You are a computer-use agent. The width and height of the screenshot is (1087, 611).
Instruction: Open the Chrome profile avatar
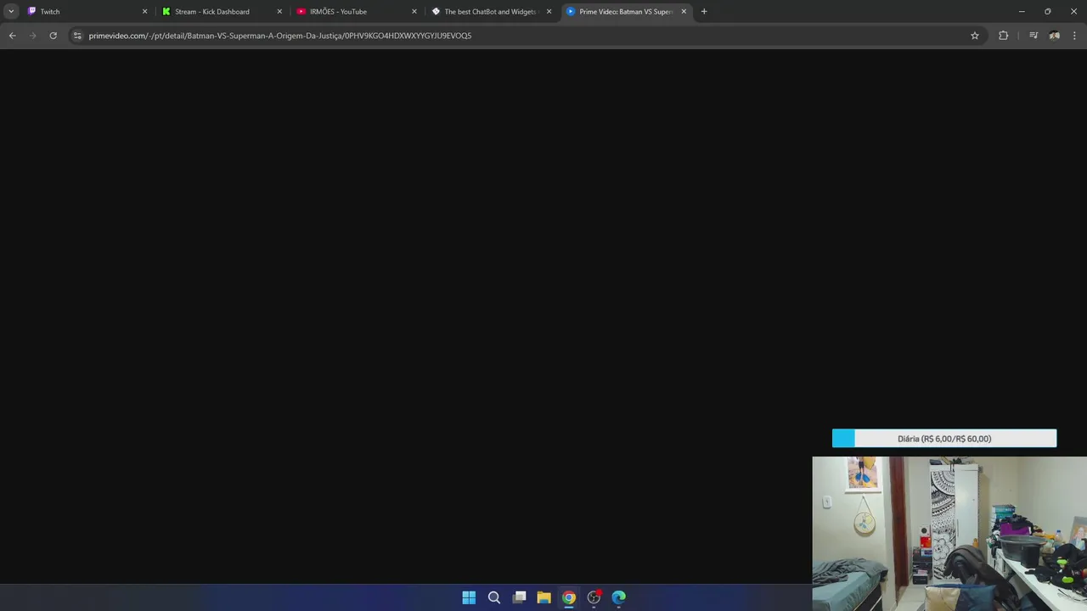point(1055,36)
